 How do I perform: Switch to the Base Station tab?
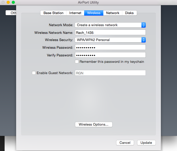(53, 13)
